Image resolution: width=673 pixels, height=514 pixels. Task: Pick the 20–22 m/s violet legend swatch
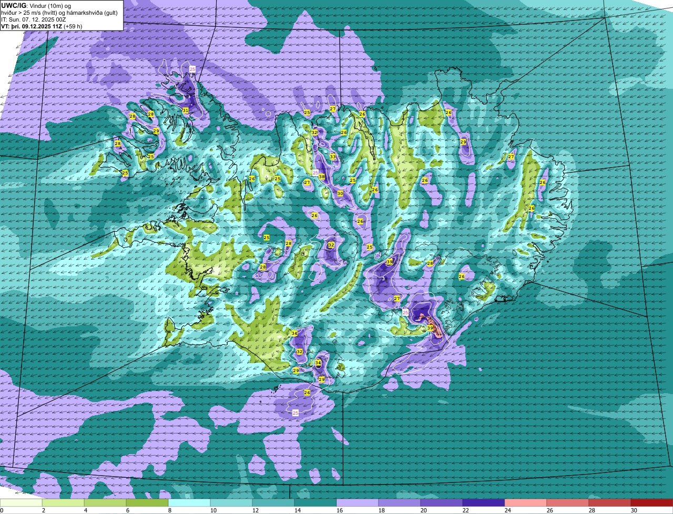[442, 502]
